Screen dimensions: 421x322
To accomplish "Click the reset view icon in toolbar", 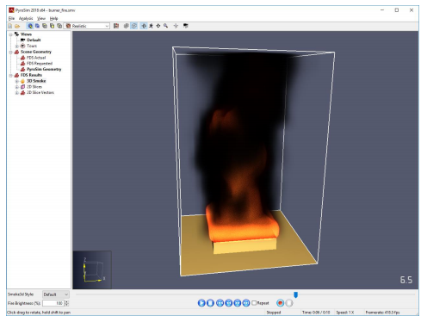I will click(x=176, y=26).
